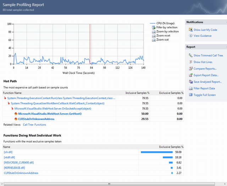The width and height of the screenshot is (227, 186).
Task: Open Filter Report Data link
Action: tap(204, 88)
